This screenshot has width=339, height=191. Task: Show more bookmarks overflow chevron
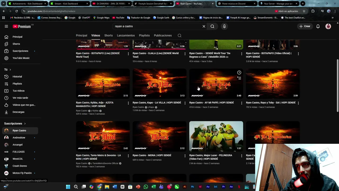click(x=333, y=18)
